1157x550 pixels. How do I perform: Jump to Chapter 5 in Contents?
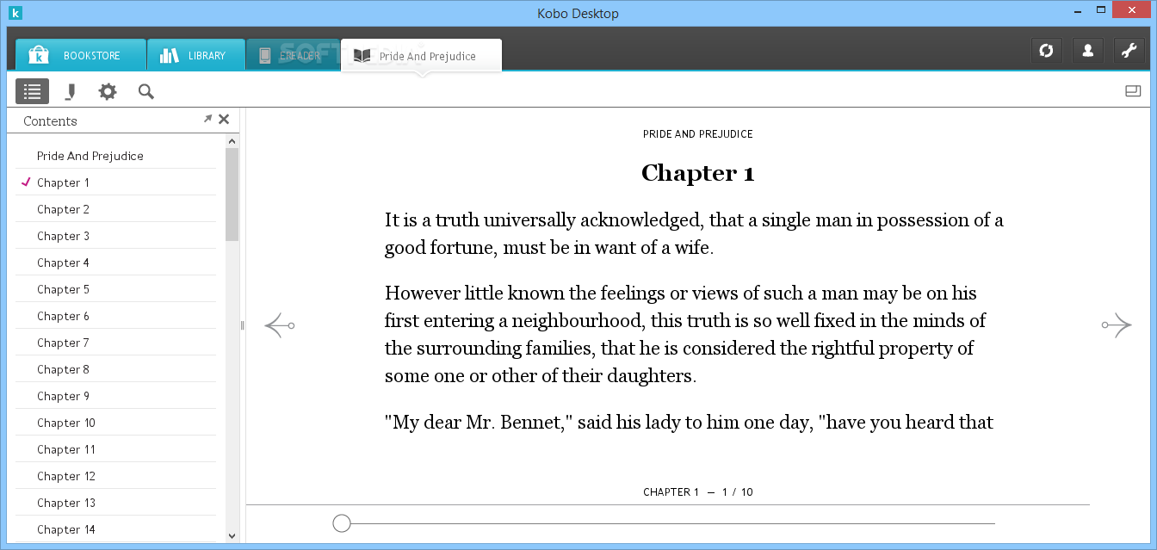click(115, 289)
